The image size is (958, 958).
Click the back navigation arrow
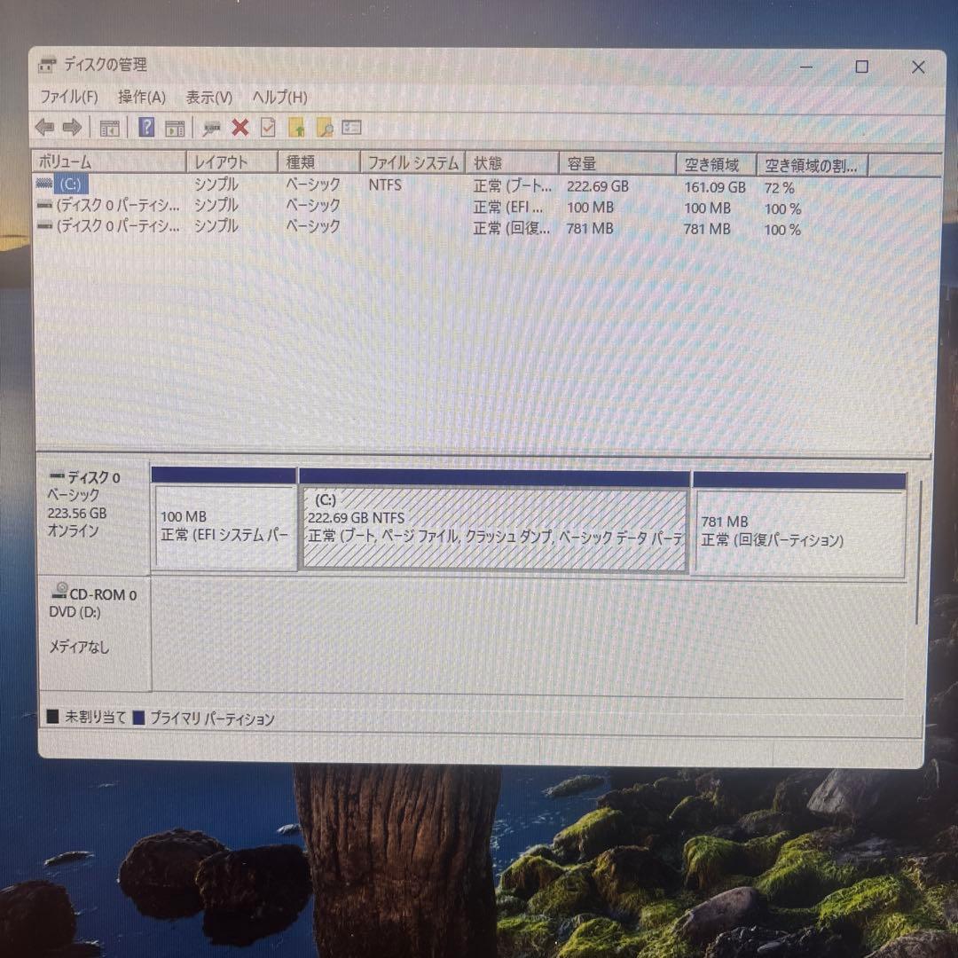click(44, 127)
